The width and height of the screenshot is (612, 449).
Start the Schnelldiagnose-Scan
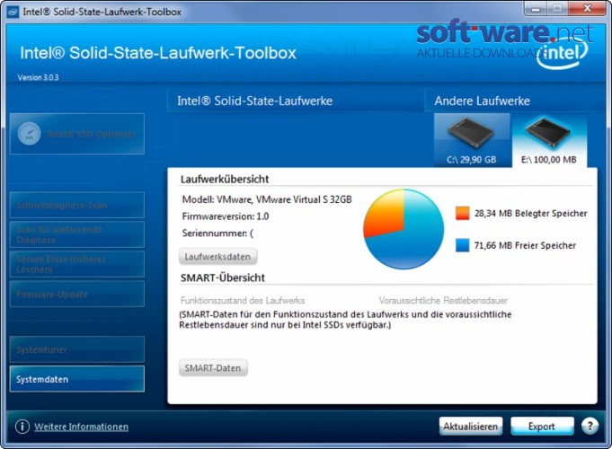77,205
